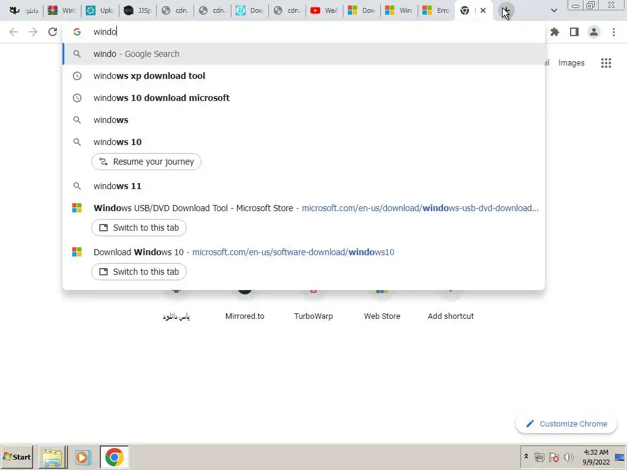
Task: Switch to the first Persian-titled tab
Action: 23,10
